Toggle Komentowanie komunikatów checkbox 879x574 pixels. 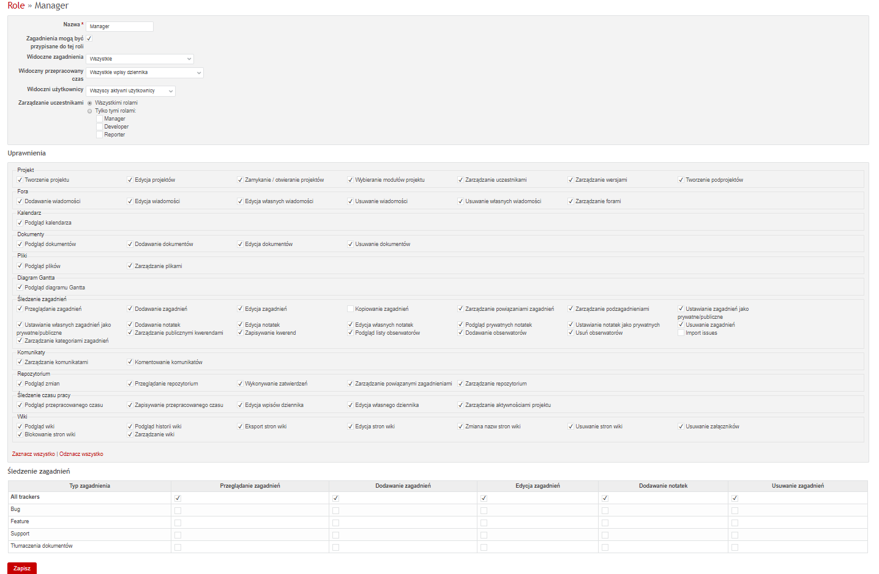point(130,362)
